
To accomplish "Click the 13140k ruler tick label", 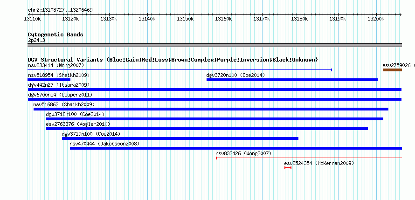I will [x=147, y=19].
